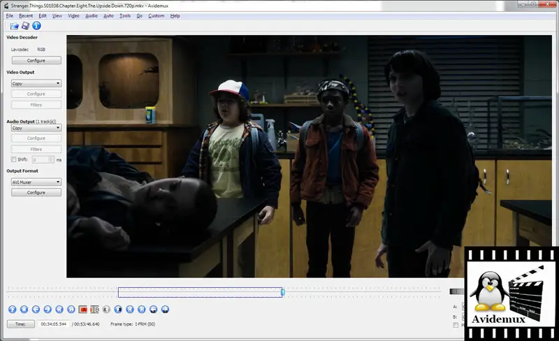The image size is (559, 341).
Task: Go to next frame
Action: [48, 310]
